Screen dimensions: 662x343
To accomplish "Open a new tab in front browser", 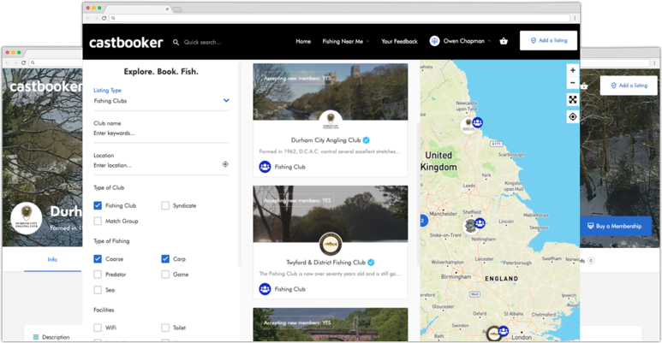I will coord(177,9).
